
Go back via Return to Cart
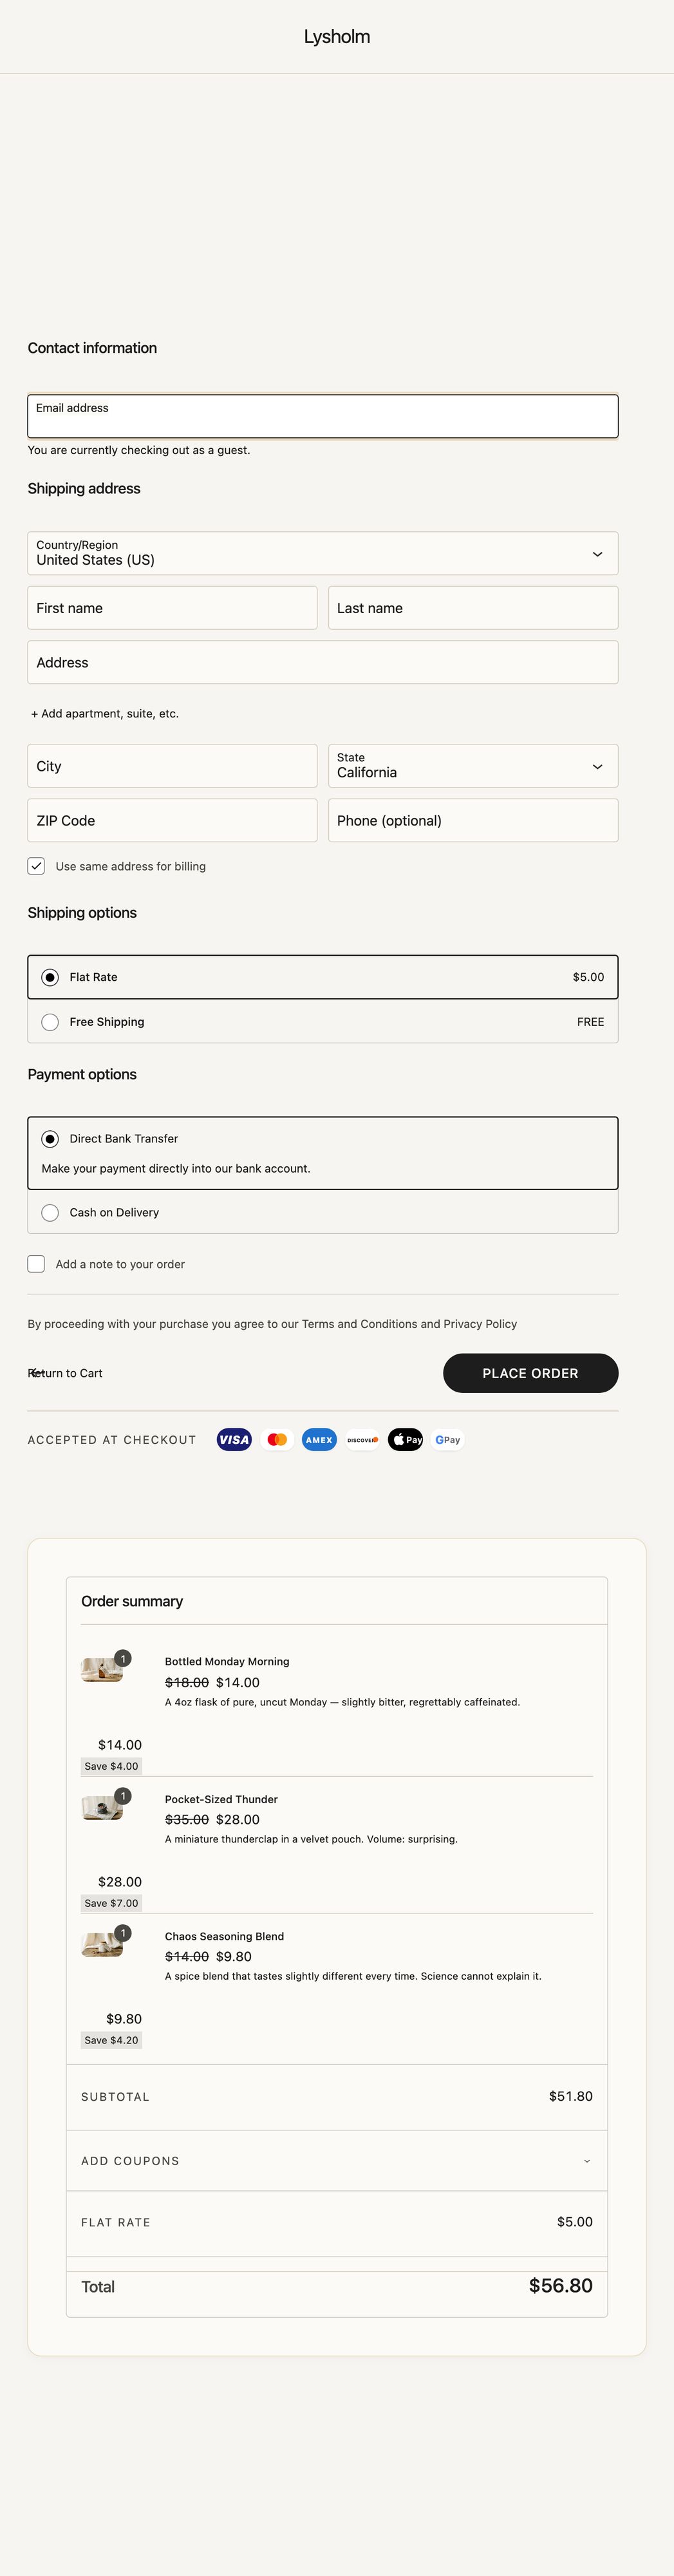pos(66,1373)
